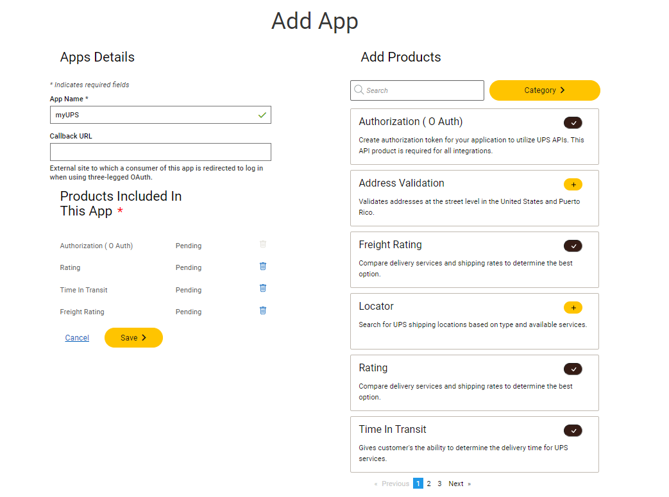Add the Locator product with plus button

click(573, 308)
